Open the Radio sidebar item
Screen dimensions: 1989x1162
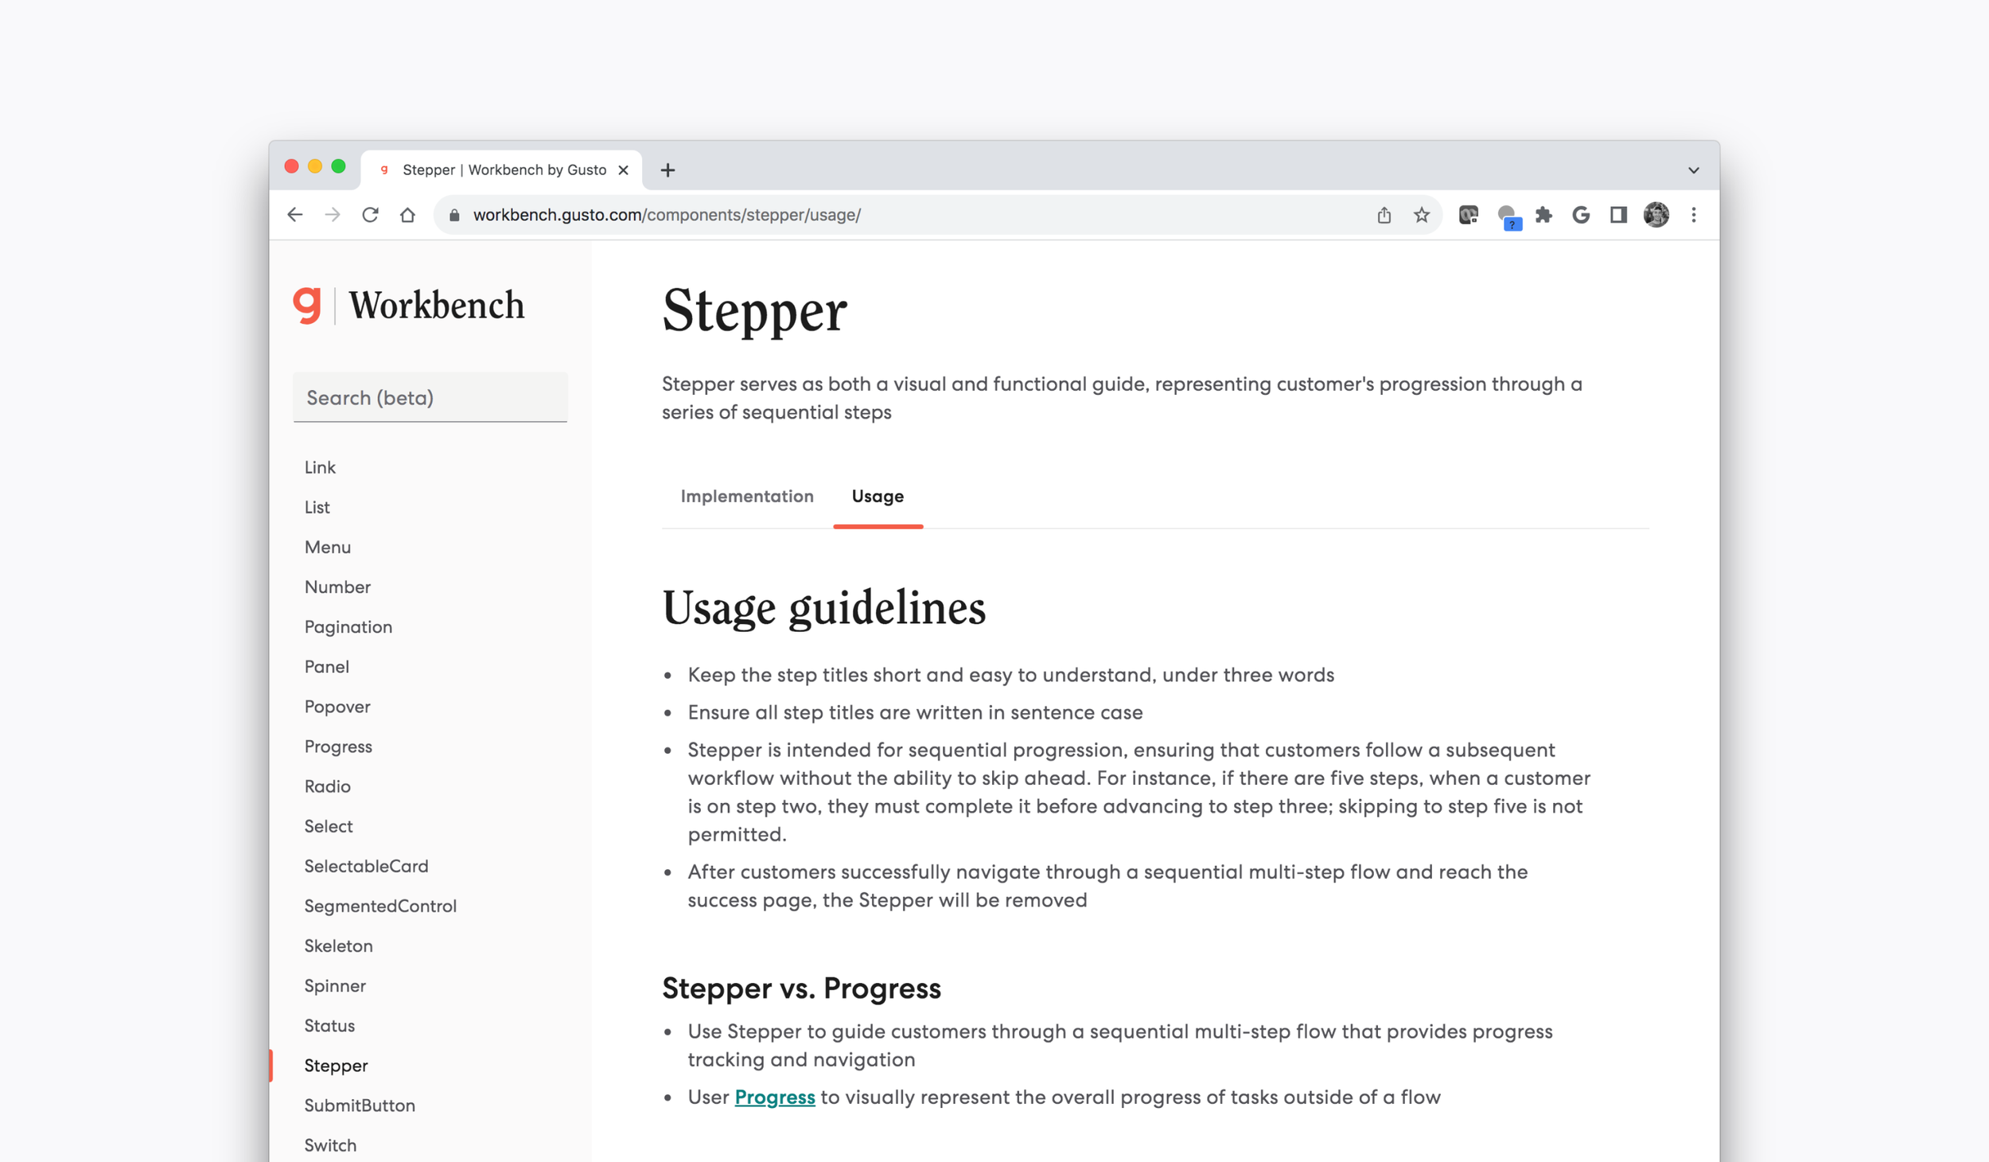click(327, 786)
